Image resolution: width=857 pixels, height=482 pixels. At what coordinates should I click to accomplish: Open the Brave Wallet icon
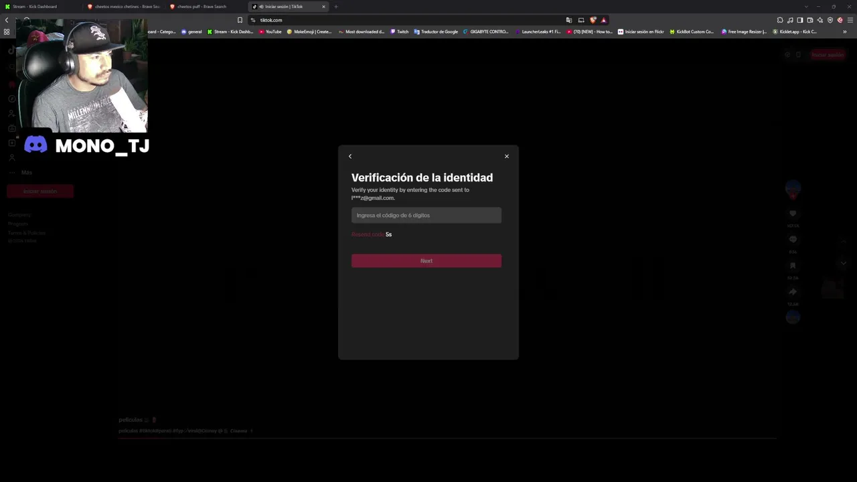pyautogui.click(x=810, y=20)
